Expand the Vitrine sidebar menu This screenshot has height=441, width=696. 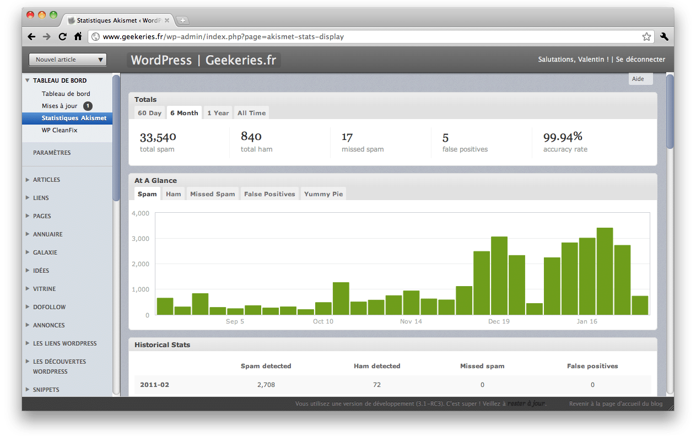click(x=28, y=289)
